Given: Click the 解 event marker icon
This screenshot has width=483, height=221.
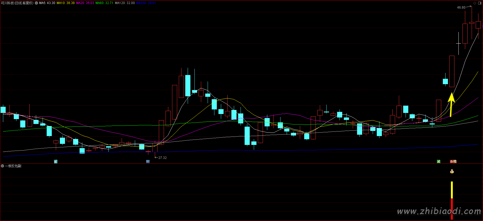Looking at the screenshot, I should [56, 162].
